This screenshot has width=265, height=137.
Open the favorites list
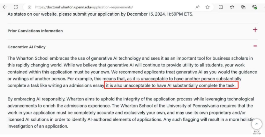pos(232,7)
